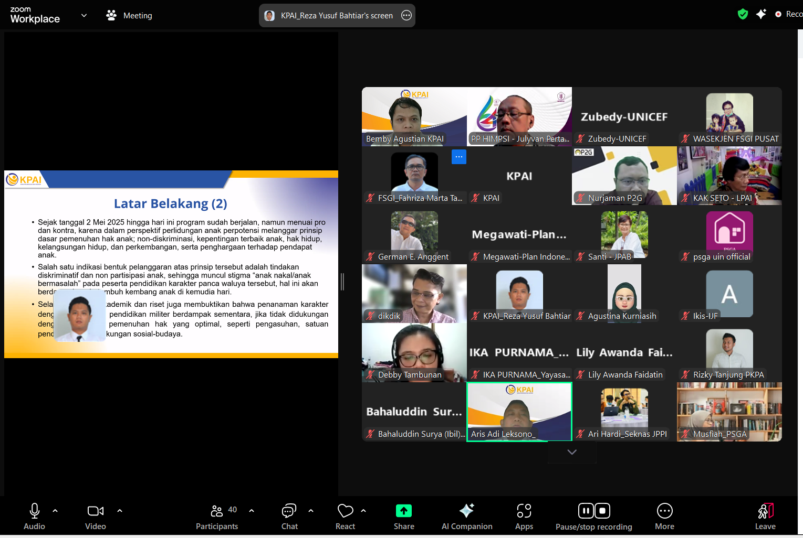This screenshot has width=803, height=538.
Task: Select Agustina Kurniasih avatar tile
Action: pyautogui.click(x=624, y=294)
